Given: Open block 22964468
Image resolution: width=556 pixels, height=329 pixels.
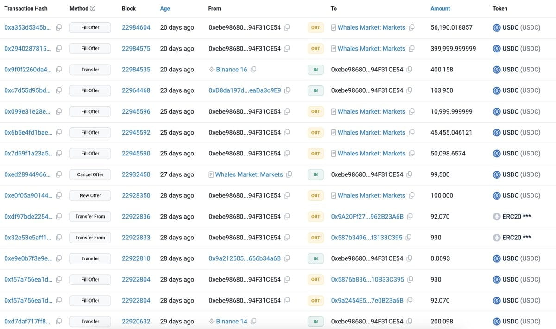Looking at the screenshot, I should tap(136, 90).
